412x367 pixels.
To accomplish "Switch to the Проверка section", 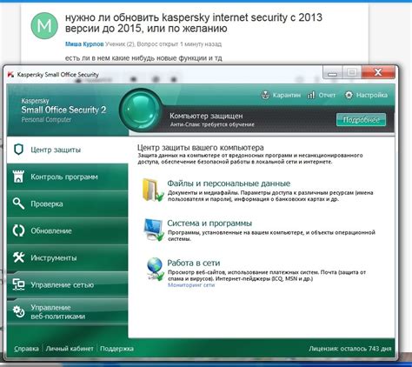I will tap(67, 204).
